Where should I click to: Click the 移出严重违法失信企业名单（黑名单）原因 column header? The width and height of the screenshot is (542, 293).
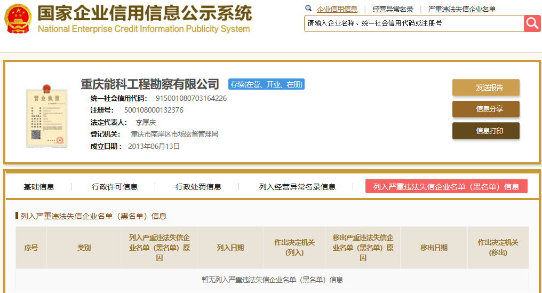[x=363, y=248]
